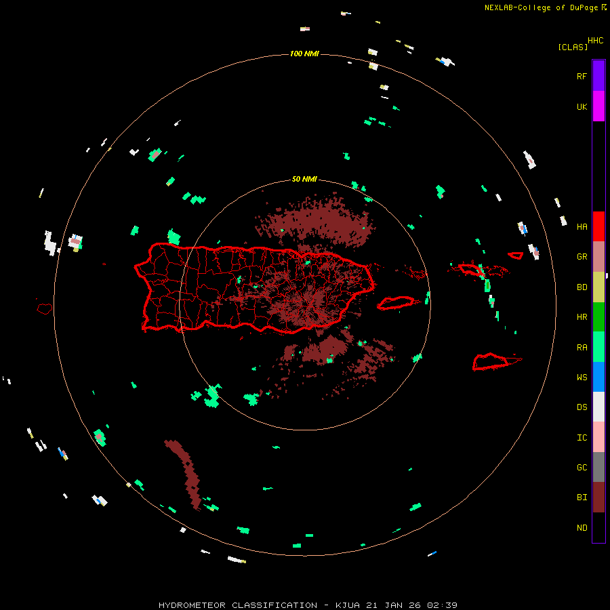This screenshot has width=610, height=610.
Task: Click the DS legend label
Action: [x=582, y=407]
